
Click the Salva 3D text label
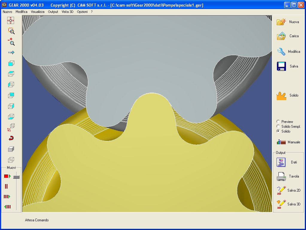pos(294,204)
